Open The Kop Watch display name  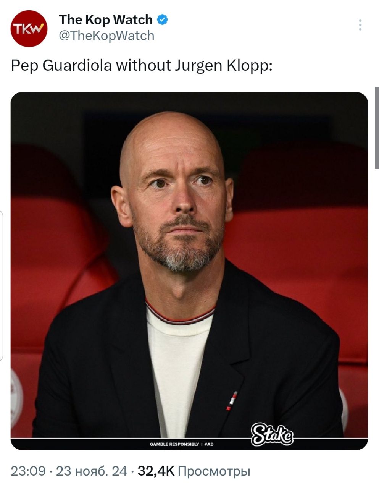(106, 19)
